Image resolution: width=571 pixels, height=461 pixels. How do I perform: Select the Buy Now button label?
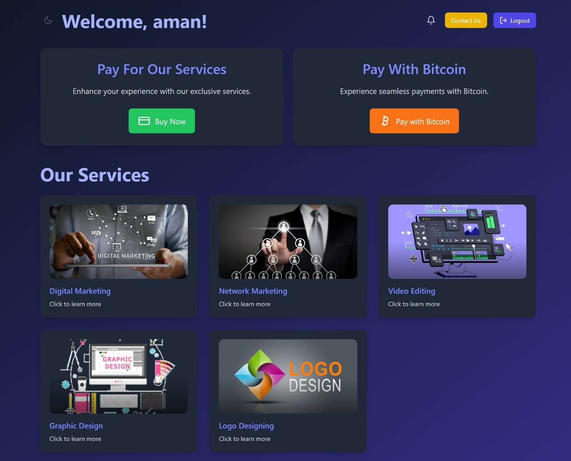(x=170, y=121)
